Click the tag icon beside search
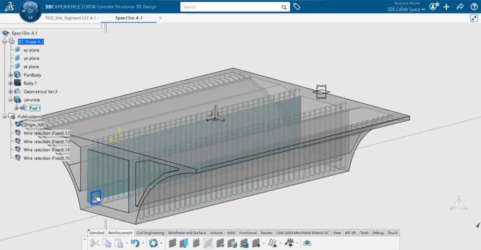 tap(297, 7)
